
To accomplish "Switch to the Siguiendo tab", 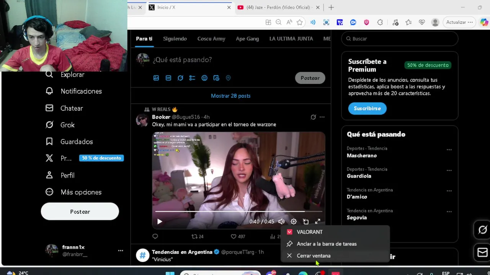I will [x=175, y=39].
